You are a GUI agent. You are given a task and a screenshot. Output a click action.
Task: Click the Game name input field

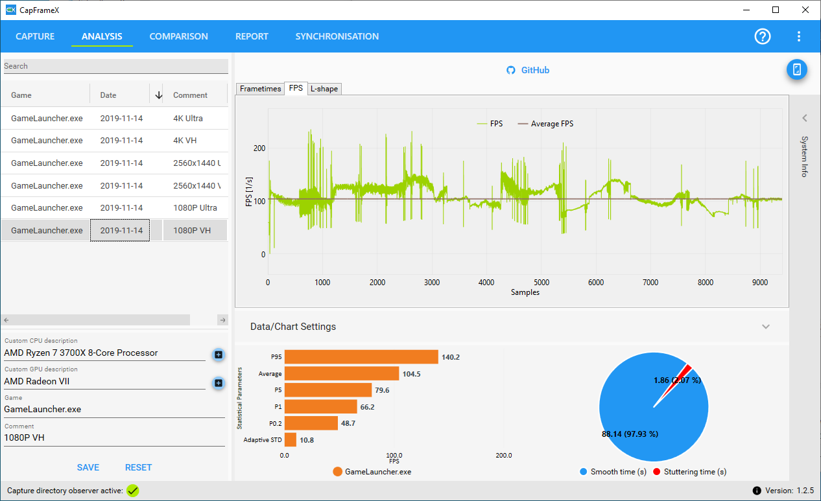(x=114, y=410)
